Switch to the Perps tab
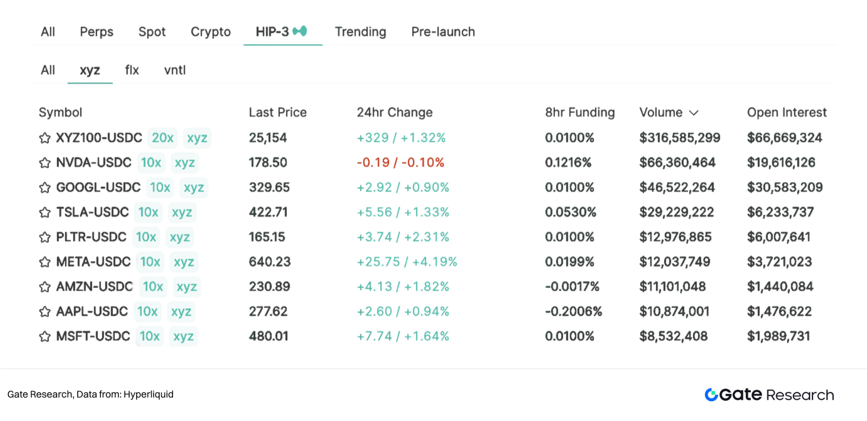Screen dimensions: 867x421 96,32
